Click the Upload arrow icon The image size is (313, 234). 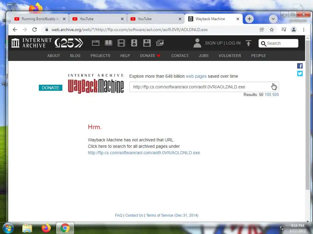(x=248, y=43)
